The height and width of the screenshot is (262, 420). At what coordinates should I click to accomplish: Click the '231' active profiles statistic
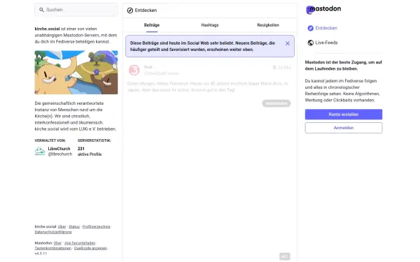point(81,149)
